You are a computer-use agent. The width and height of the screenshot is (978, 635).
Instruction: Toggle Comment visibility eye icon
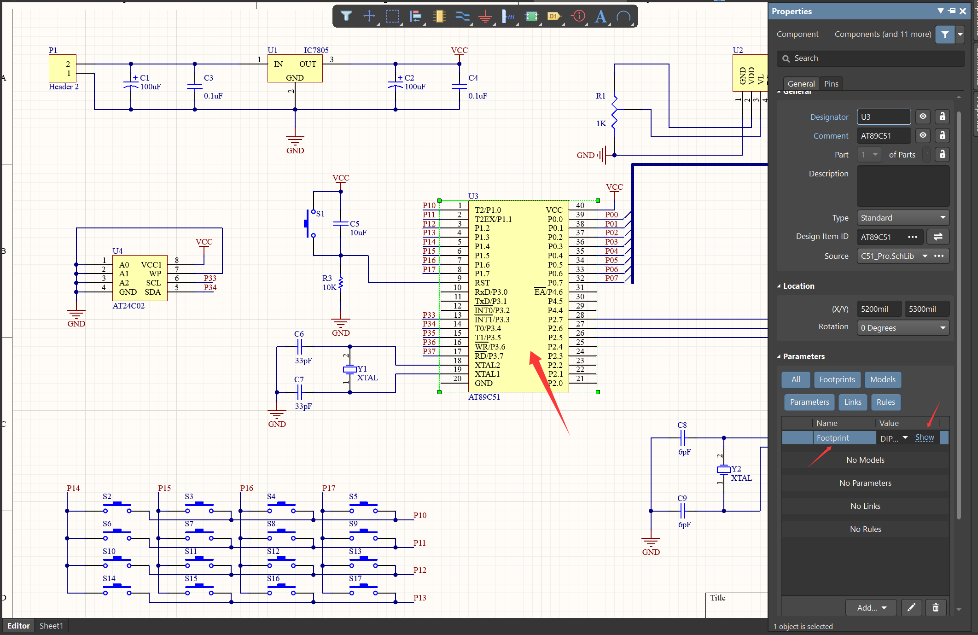tap(923, 135)
